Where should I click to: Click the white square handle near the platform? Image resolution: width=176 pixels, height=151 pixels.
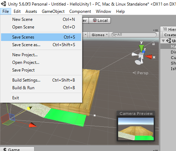pos(94,115)
